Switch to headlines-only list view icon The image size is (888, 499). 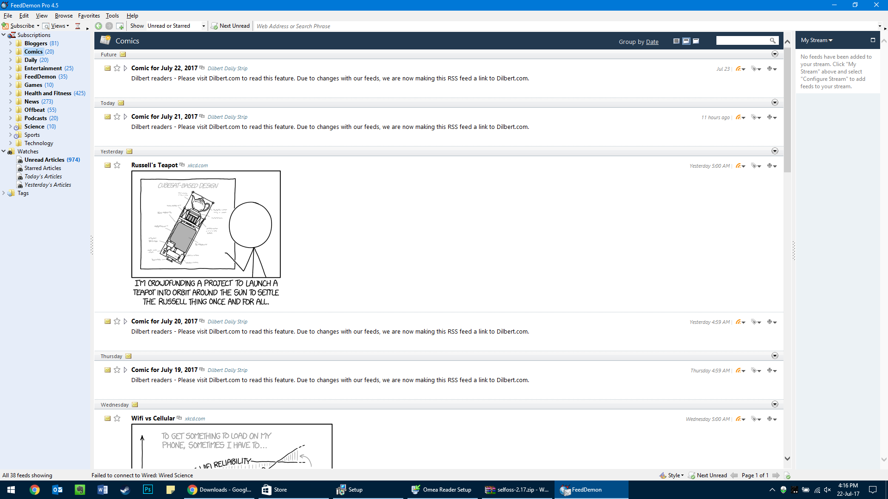[x=676, y=41]
